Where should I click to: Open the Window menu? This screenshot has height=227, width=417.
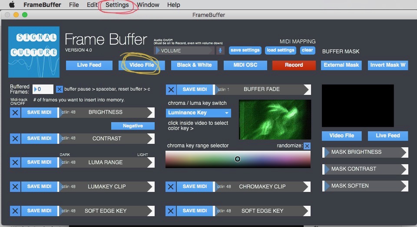pos(148,5)
